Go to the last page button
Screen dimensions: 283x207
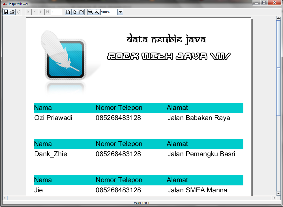point(48,12)
